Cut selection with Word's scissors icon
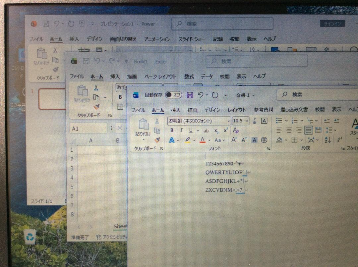 point(157,121)
